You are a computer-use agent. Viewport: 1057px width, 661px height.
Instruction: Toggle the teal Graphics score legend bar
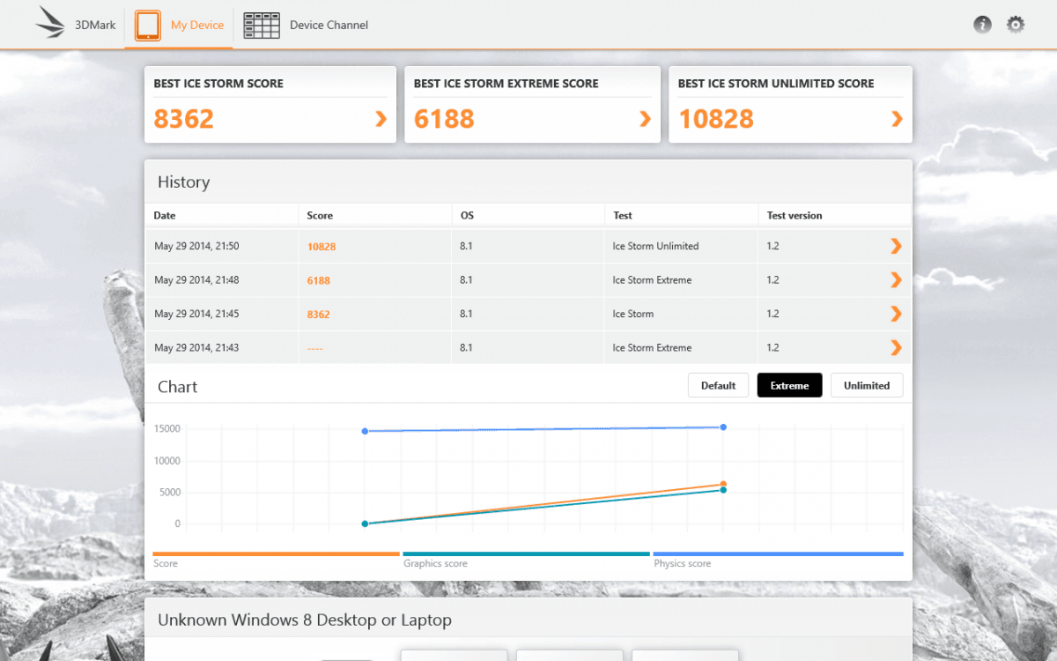(526, 554)
